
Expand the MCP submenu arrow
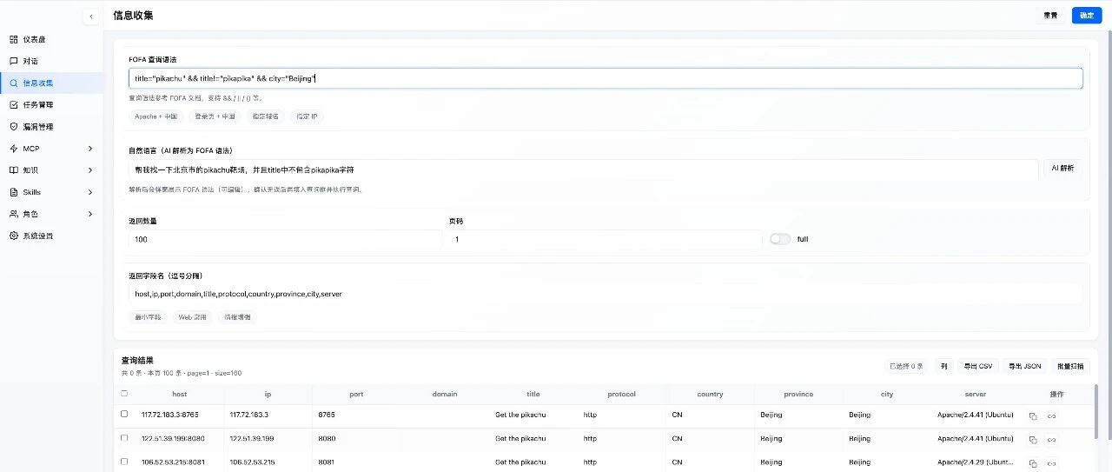click(x=90, y=149)
